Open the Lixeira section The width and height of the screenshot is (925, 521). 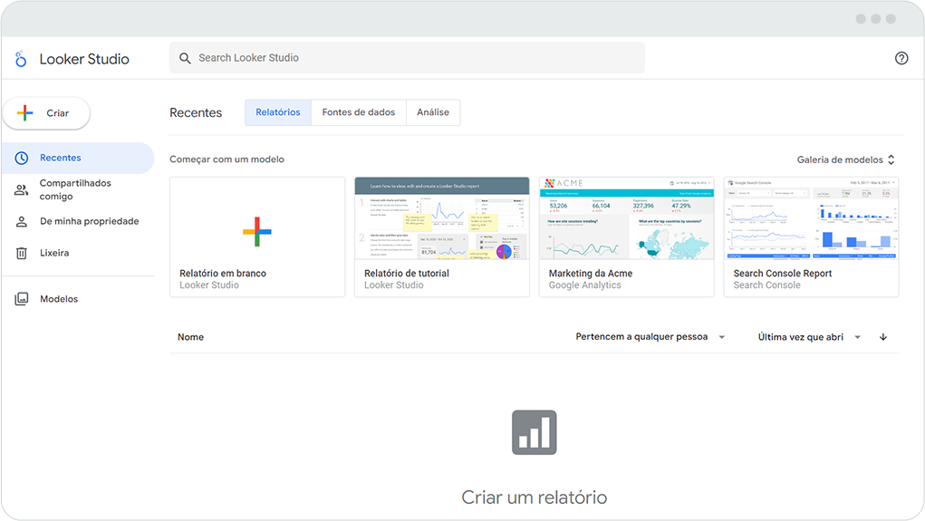[x=78, y=253]
